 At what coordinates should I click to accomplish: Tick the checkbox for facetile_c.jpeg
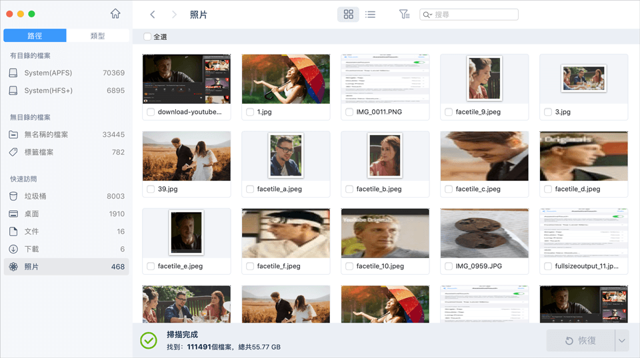(449, 190)
